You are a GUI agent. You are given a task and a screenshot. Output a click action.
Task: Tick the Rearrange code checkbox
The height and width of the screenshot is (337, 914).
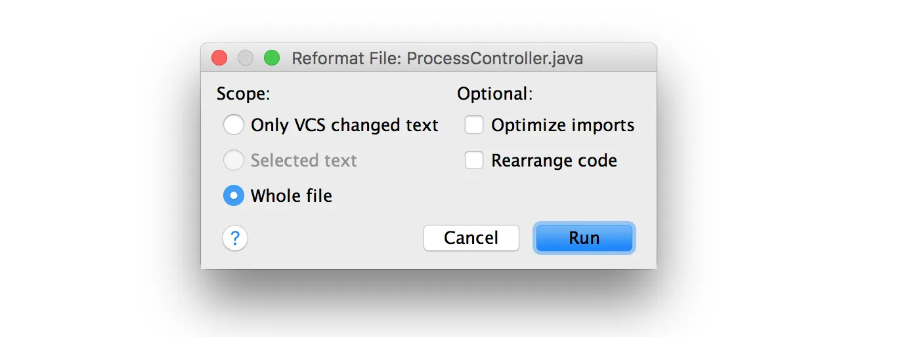pyautogui.click(x=474, y=161)
